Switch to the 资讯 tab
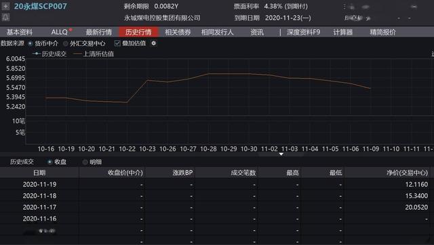 (257, 32)
